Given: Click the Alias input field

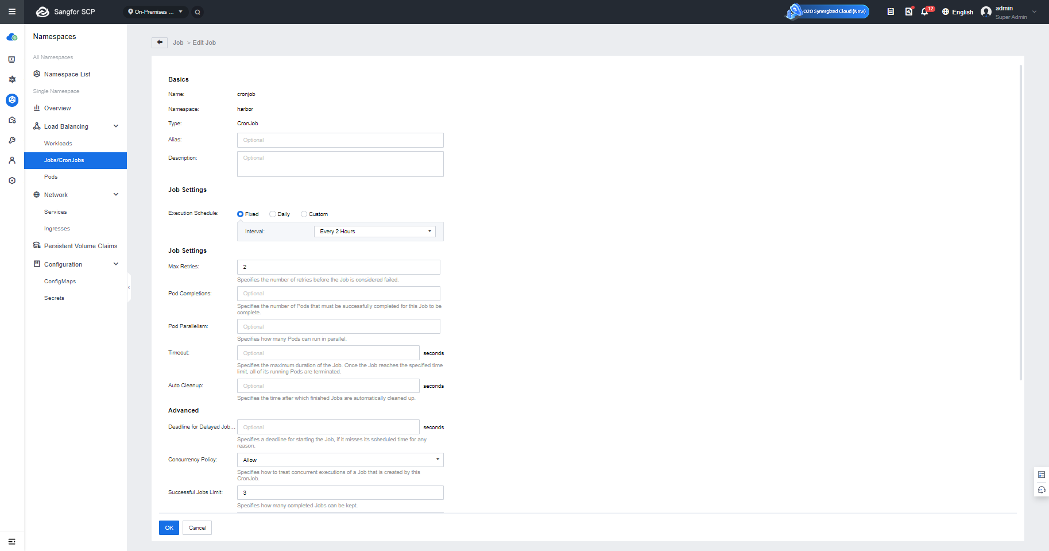Looking at the screenshot, I should 340,140.
